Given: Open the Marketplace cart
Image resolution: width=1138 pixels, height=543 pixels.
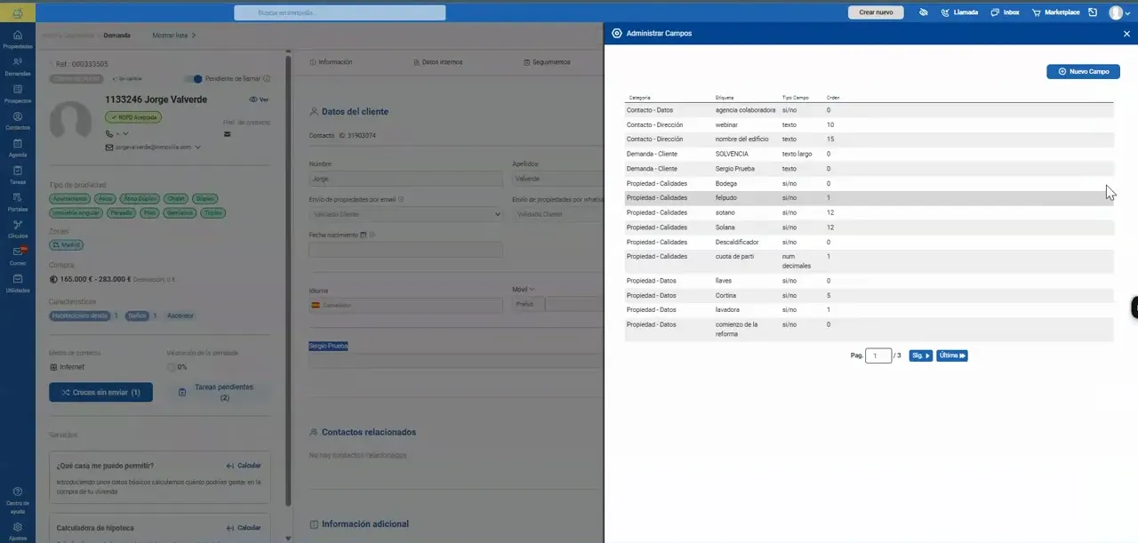Looking at the screenshot, I should coord(1055,12).
